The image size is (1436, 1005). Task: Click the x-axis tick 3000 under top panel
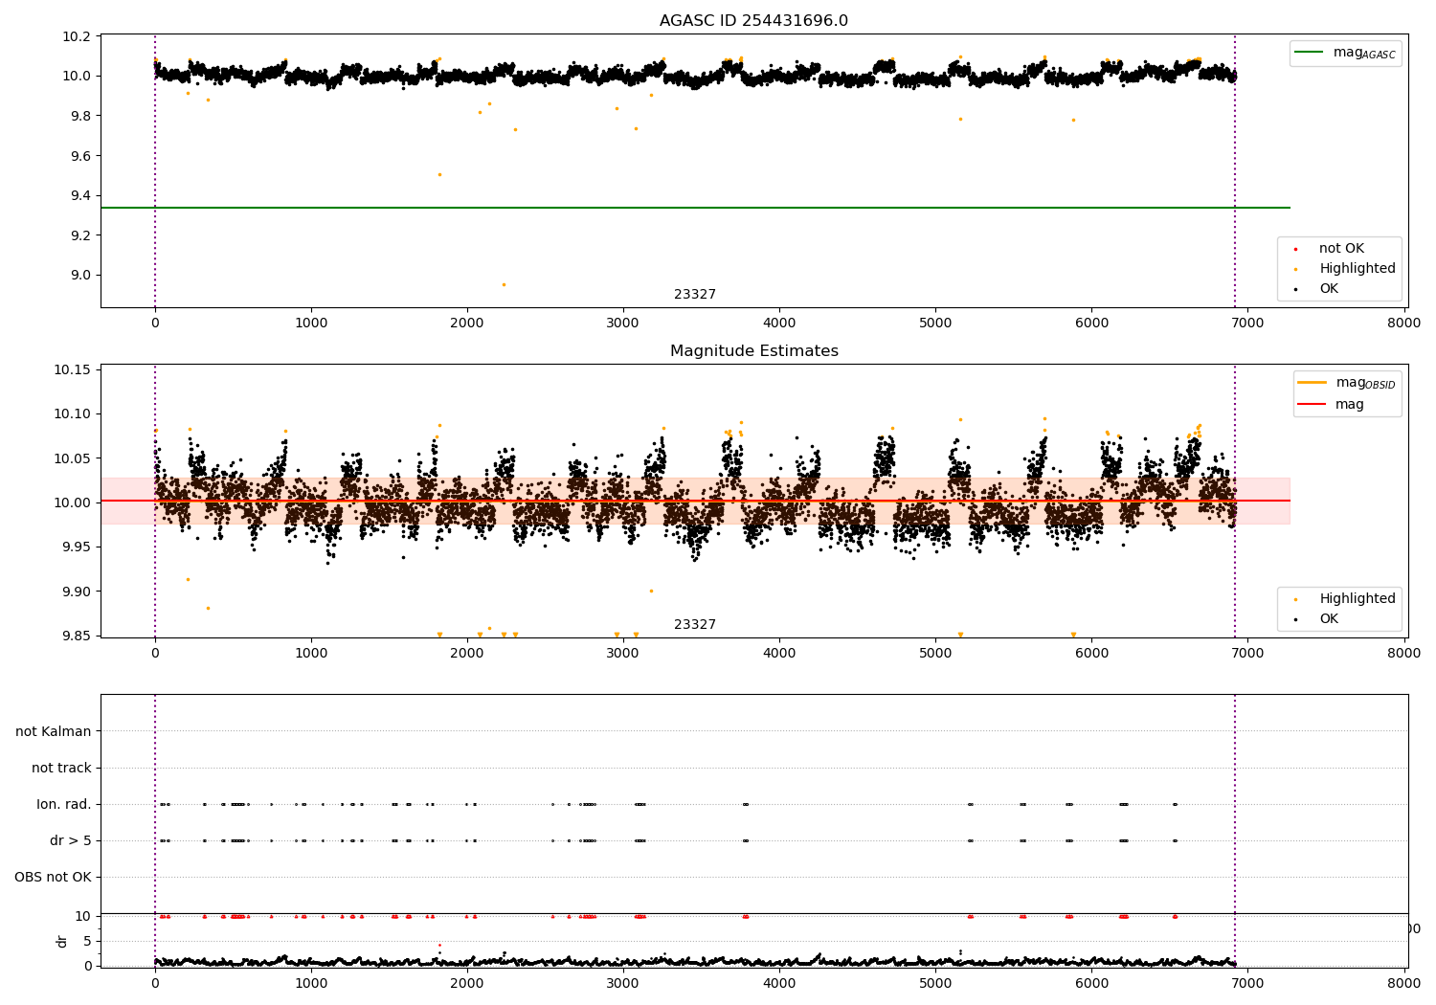[623, 323]
